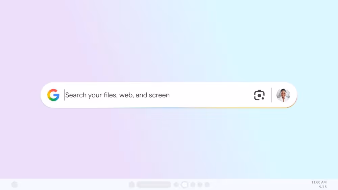This screenshot has height=190, width=338.
Task: Click the faded taskbar icon just right of ring
Action: pyautogui.click(x=193, y=185)
